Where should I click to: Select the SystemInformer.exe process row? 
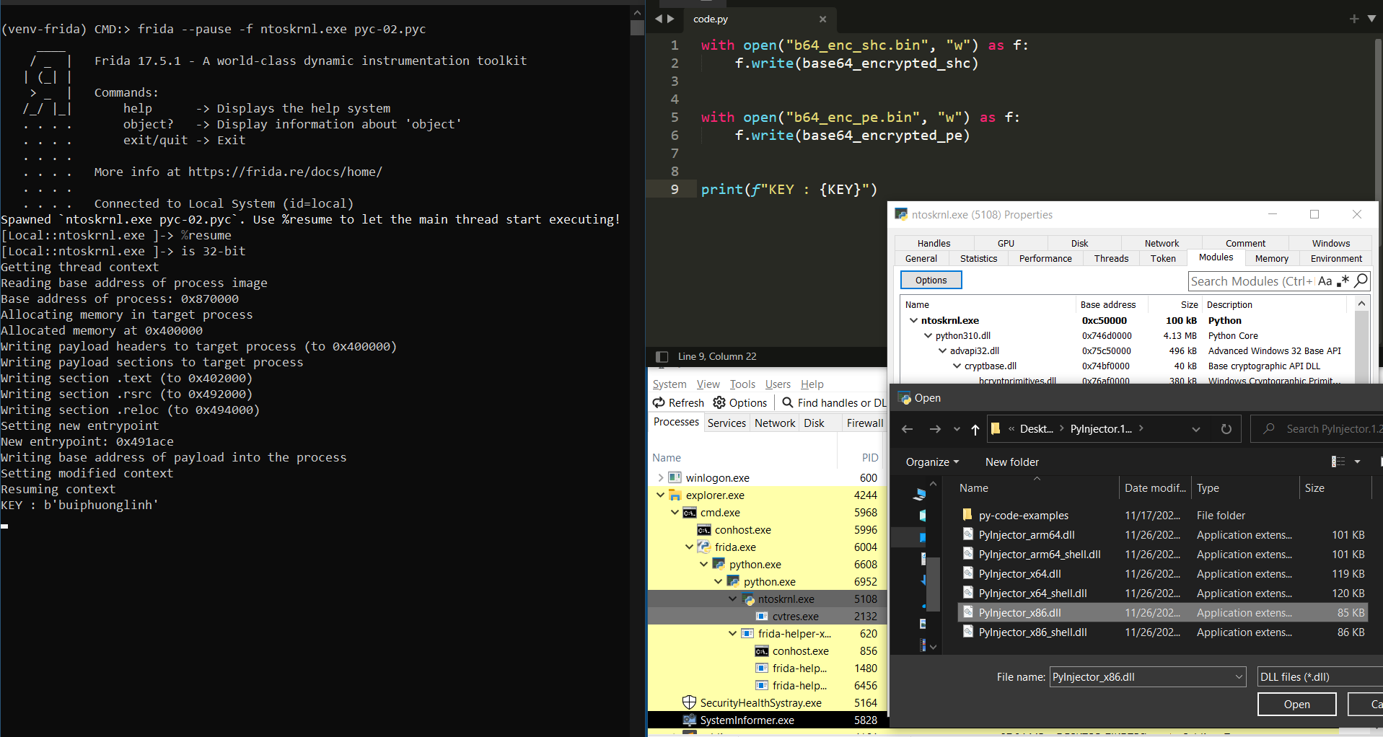pos(768,720)
